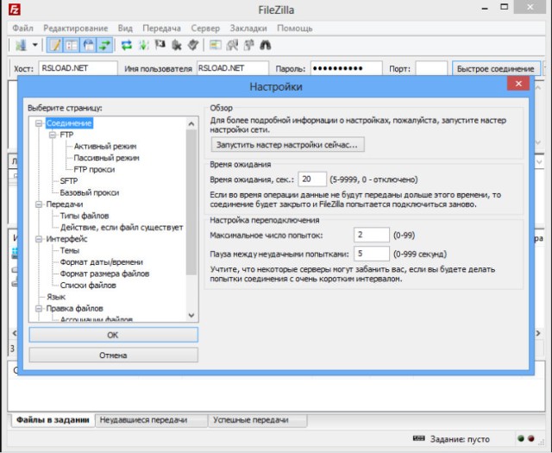Click the Максимальное число попыток input field
552x453 pixels.
point(371,235)
